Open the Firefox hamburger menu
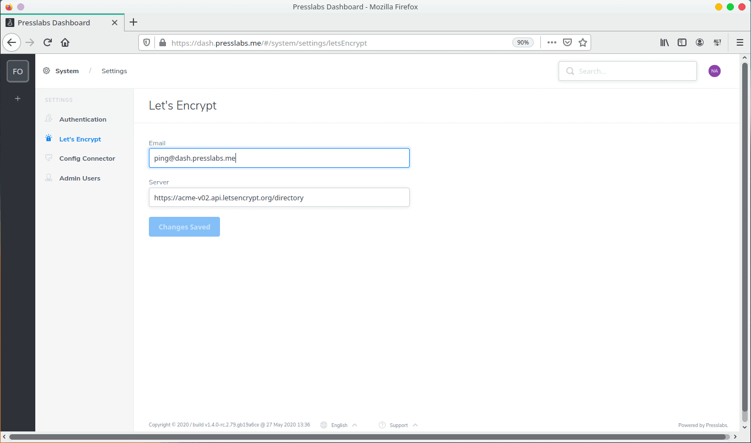The width and height of the screenshot is (751, 443). 740,42
